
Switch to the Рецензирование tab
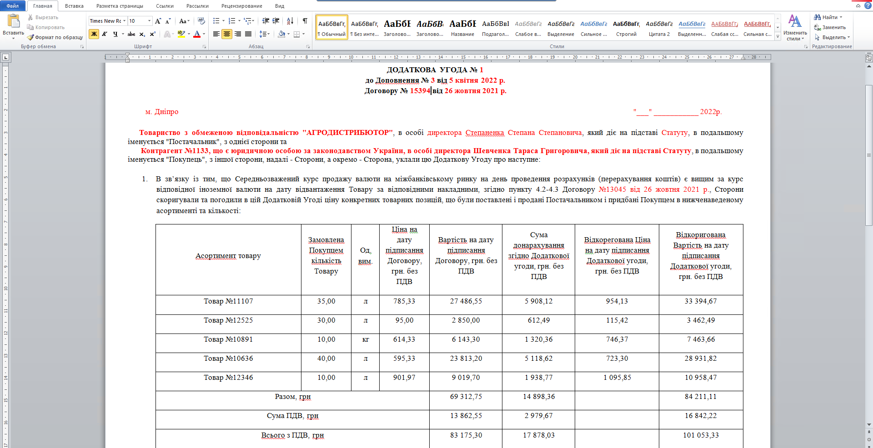pos(241,6)
